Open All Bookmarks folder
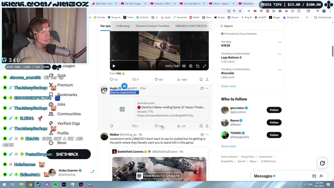Screen dimensions: 334x188 pyautogui.click(x=323, y=17)
